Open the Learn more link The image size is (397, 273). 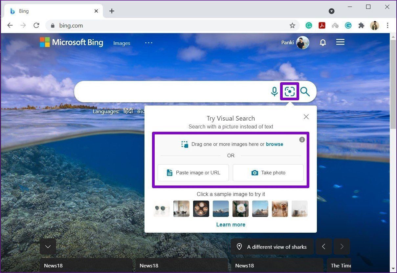(x=231, y=224)
